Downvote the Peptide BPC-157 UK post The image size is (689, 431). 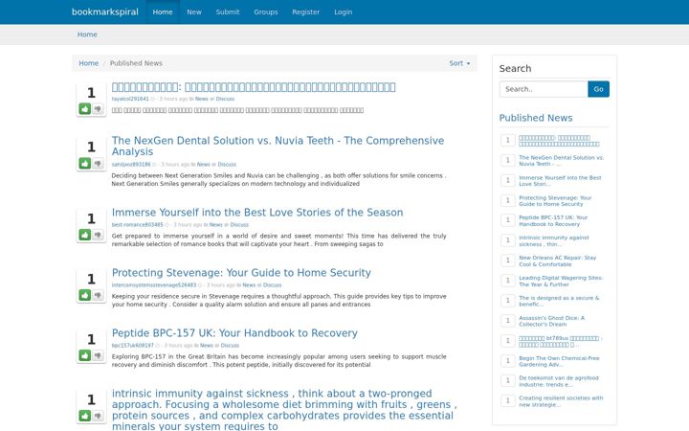(98, 355)
